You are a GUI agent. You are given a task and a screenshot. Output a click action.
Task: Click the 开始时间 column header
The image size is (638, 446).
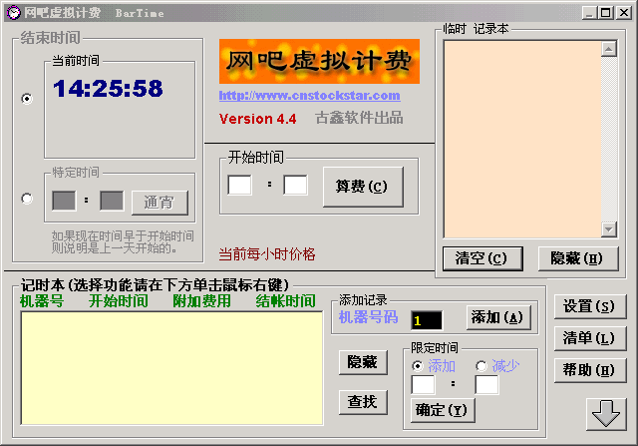119,301
